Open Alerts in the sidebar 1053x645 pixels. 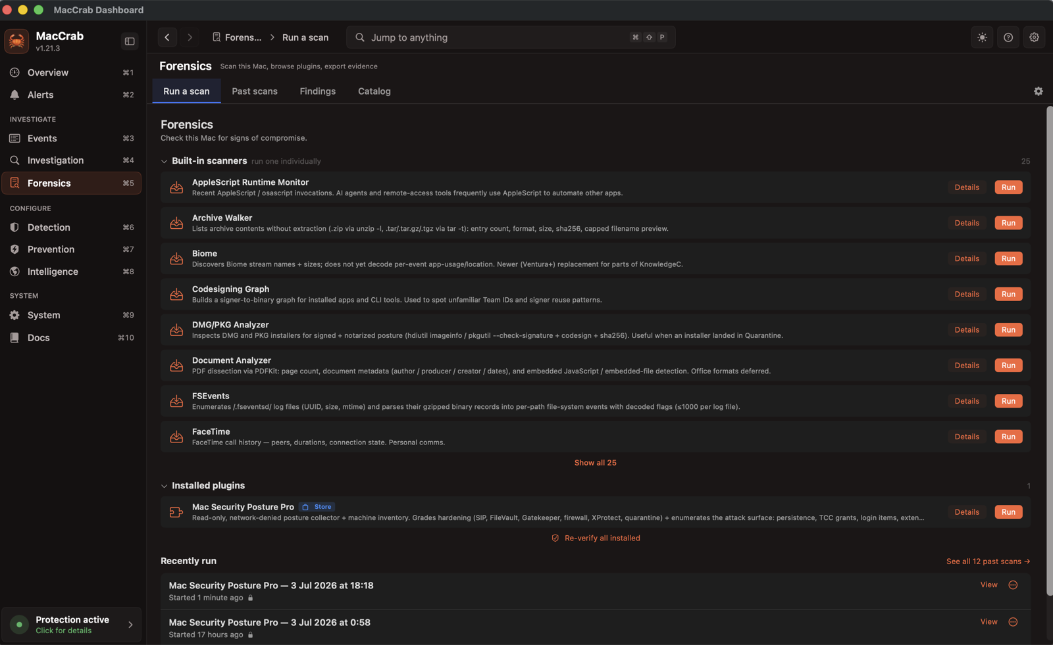pyautogui.click(x=72, y=95)
